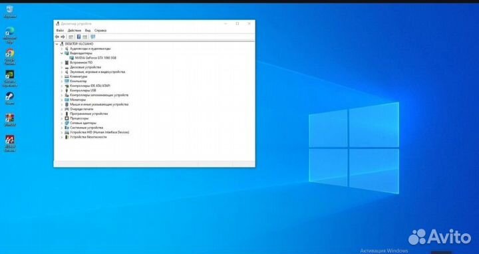Expand the Процессоры category arrow
Image resolution: width=479 pixels, height=254 pixels.
point(62,118)
